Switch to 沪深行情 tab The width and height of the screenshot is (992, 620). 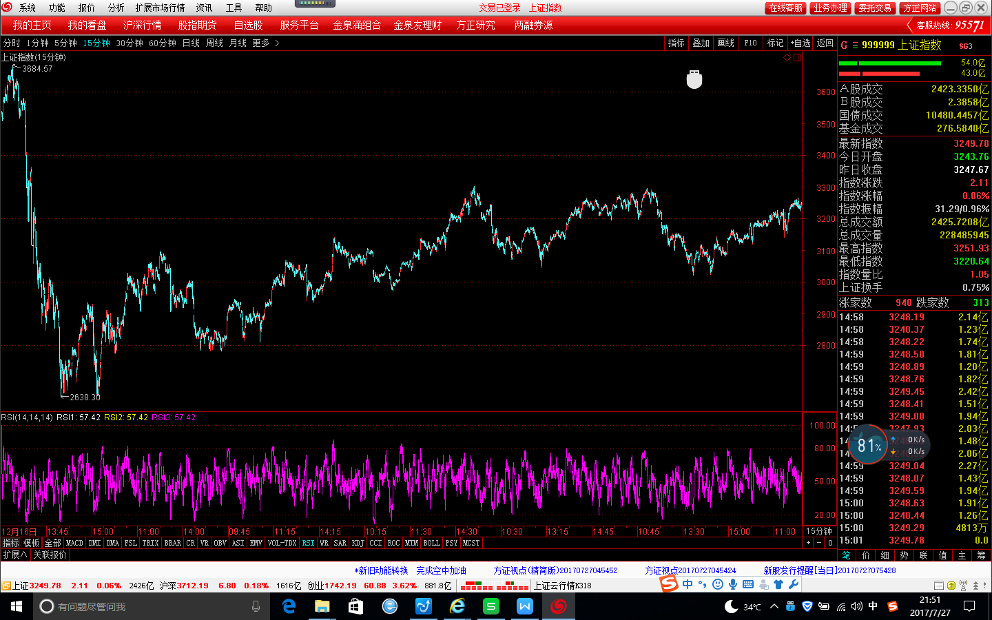[x=142, y=25]
